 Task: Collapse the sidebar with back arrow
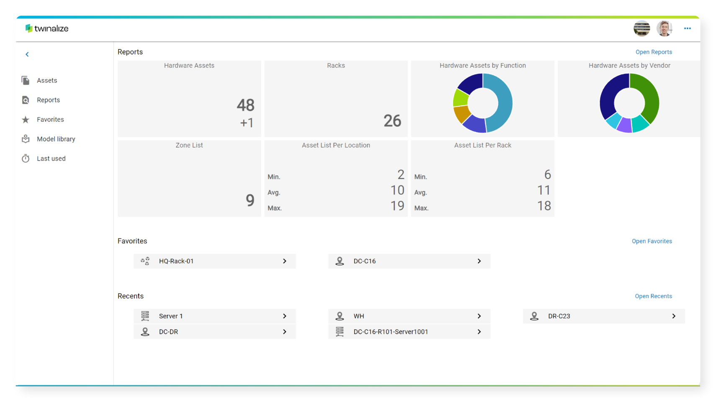(x=27, y=54)
